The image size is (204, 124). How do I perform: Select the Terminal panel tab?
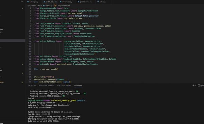pyautogui.click(x=78, y=85)
